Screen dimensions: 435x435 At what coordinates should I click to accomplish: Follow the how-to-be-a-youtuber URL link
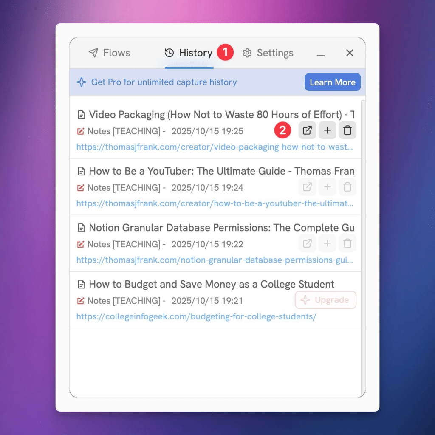click(215, 203)
